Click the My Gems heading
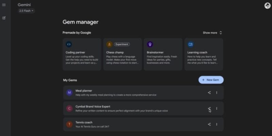 70,80
